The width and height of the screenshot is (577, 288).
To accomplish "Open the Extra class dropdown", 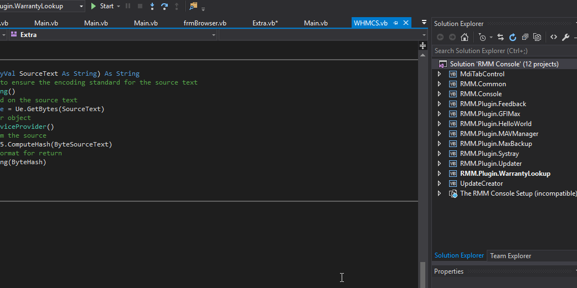I will pos(214,35).
